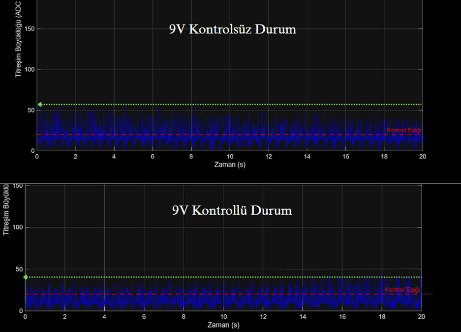Click the green arrowhead in the upper plot
The width and height of the screenshot is (461, 332).
(40, 104)
